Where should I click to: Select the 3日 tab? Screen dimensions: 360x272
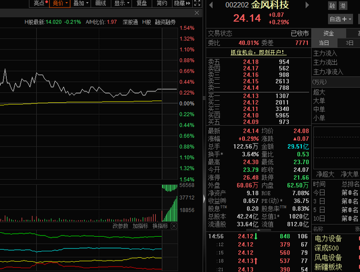tap(349, 43)
